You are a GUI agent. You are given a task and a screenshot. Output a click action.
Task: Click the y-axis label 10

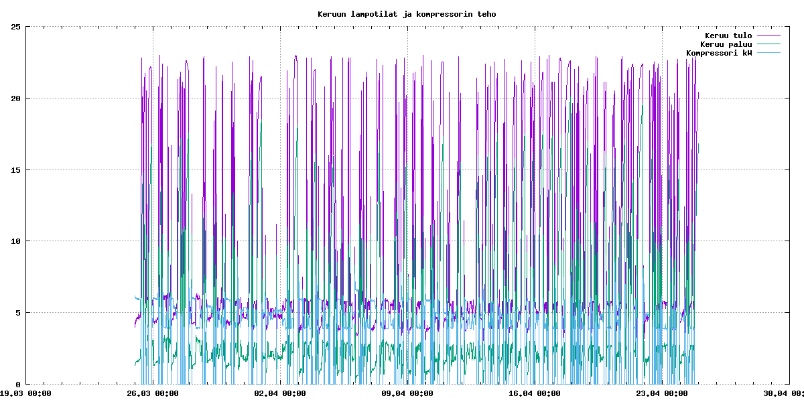[16, 241]
